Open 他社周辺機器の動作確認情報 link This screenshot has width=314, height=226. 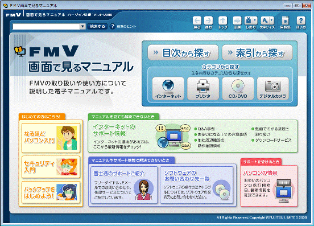pyautogui.click(x=210, y=143)
